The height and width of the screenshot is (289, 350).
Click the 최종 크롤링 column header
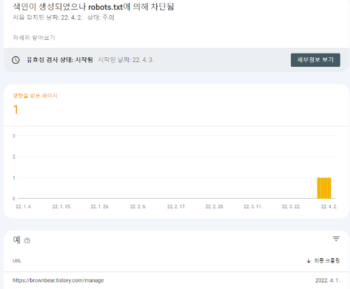click(x=327, y=261)
